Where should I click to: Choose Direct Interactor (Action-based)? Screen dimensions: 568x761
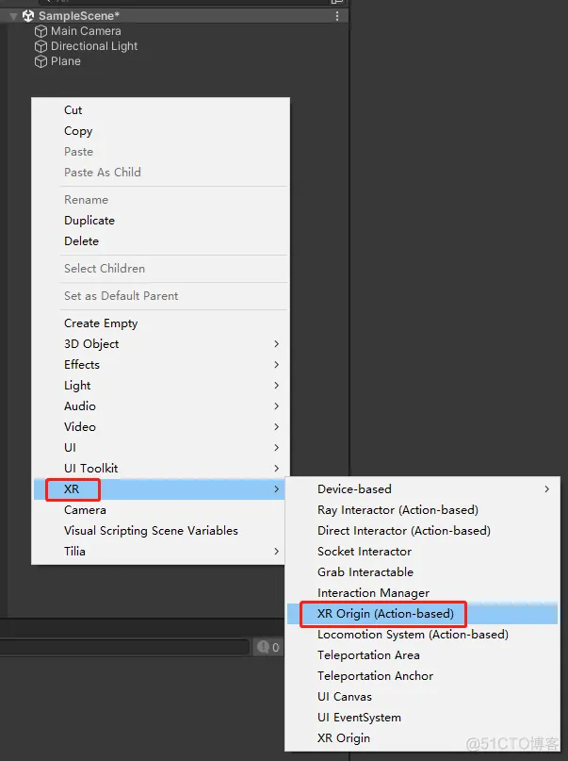tap(423, 531)
